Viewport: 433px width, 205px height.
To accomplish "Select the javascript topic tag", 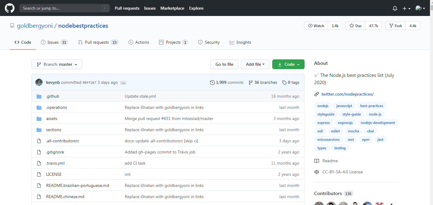I will (x=344, y=106).
